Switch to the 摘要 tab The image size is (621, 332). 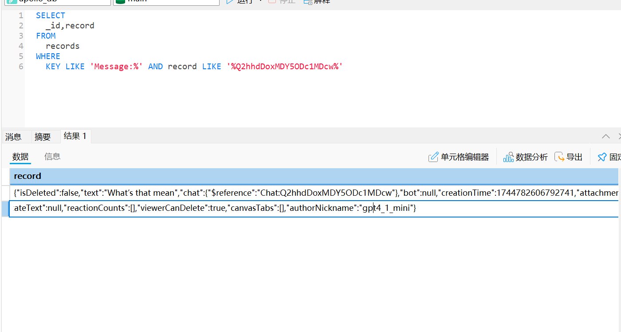pos(43,137)
